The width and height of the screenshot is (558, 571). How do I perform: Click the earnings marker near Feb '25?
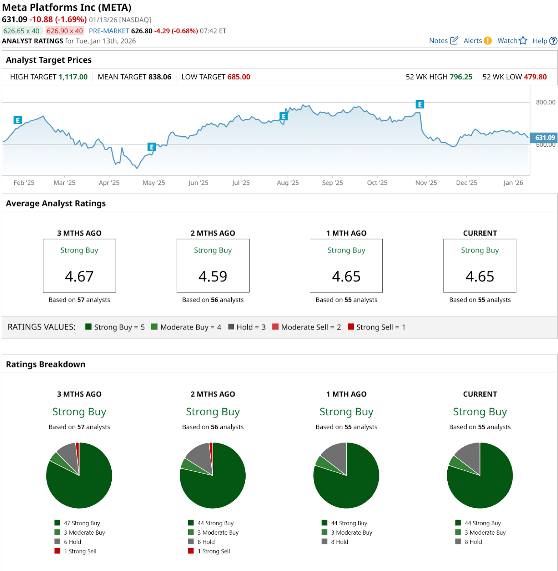pyautogui.click(x=17, y=120)
